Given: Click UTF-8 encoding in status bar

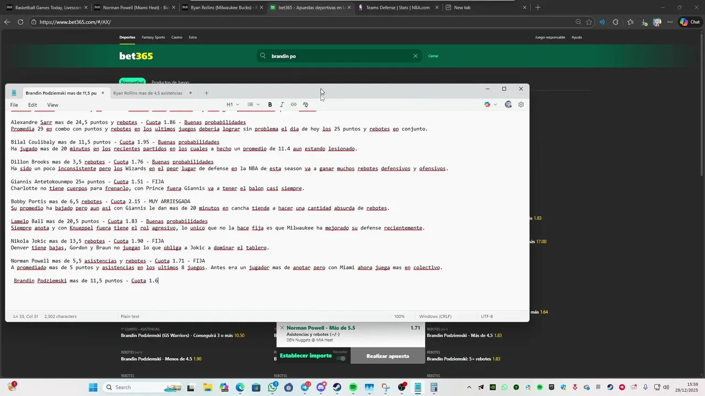Looking at the screenshot, I should click(487, 316).
